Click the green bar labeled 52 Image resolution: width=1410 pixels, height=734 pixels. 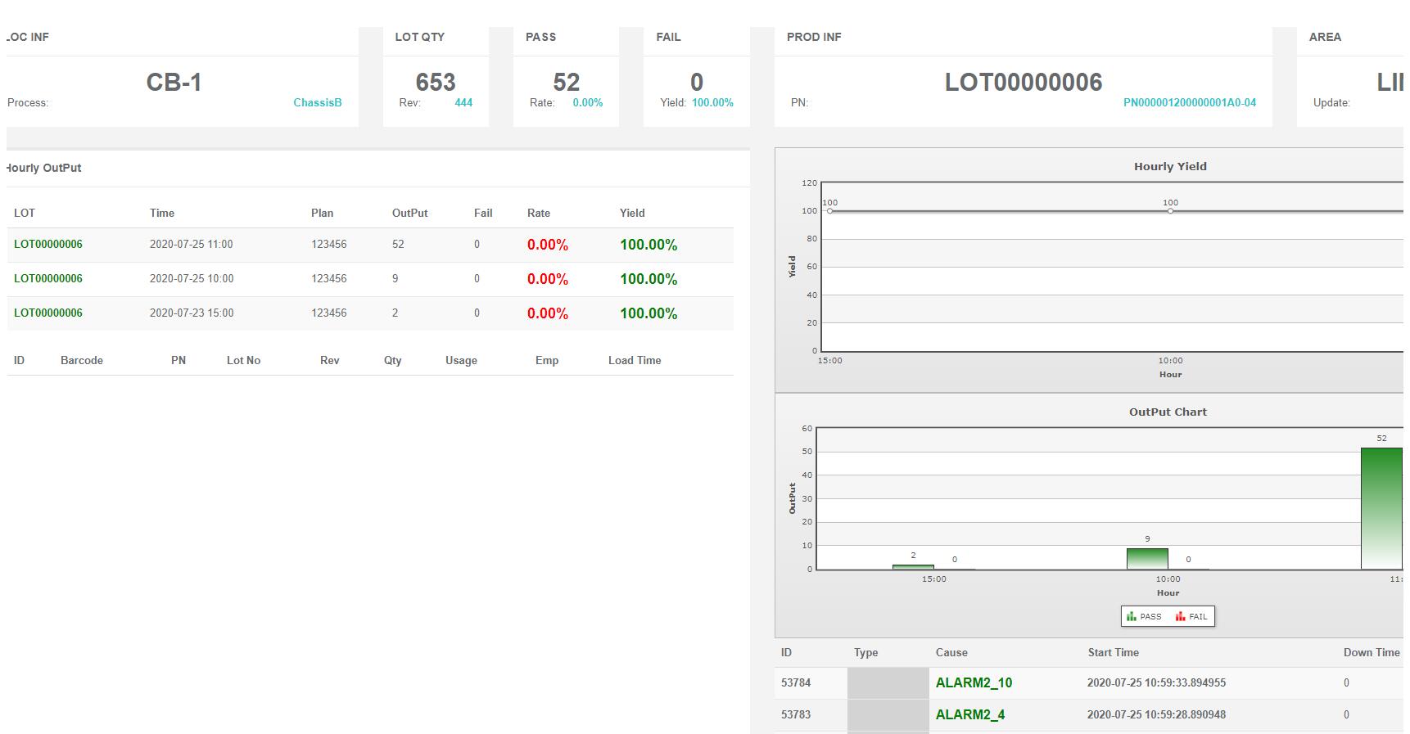click(1381, 507)
